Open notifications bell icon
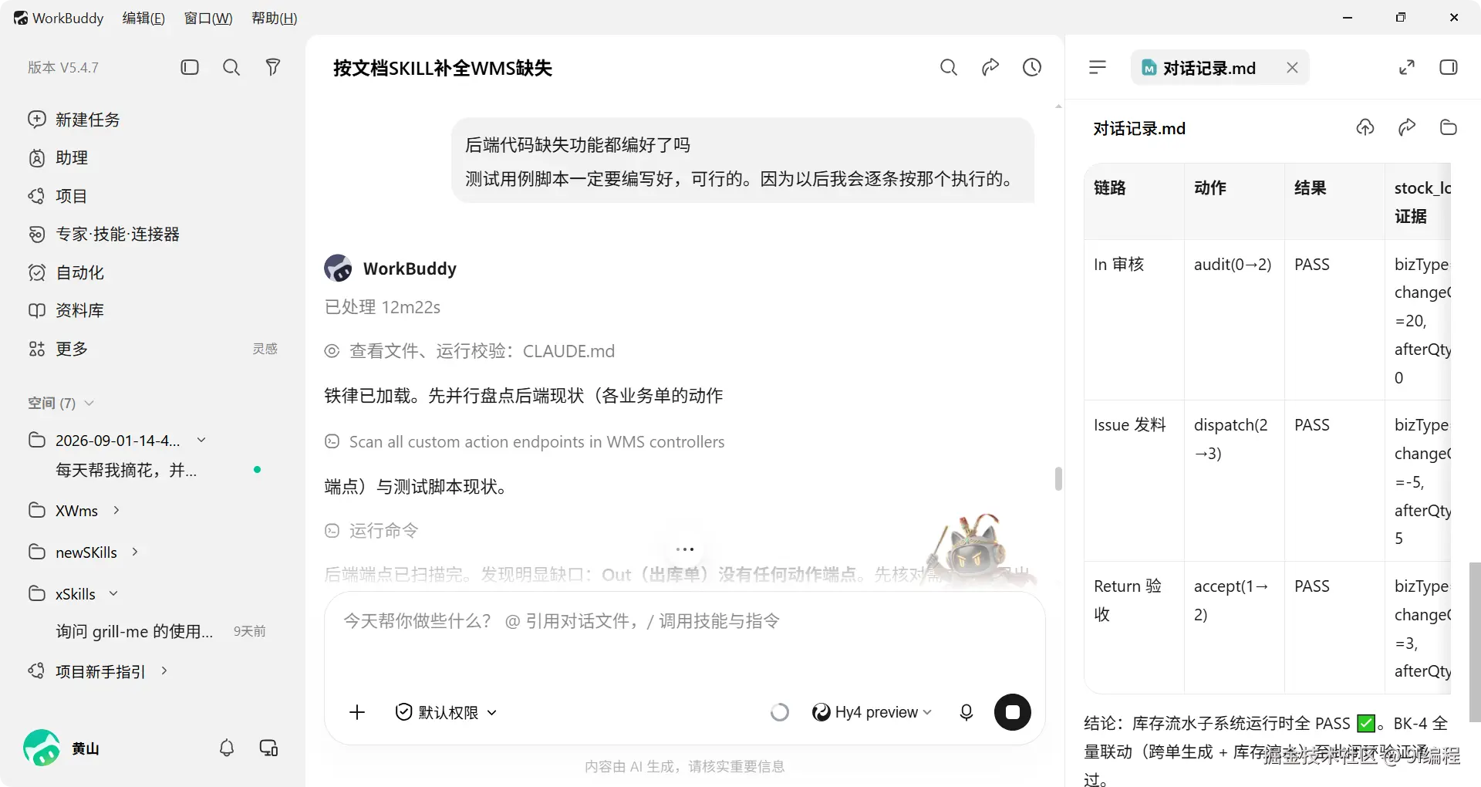 [227, 748]
